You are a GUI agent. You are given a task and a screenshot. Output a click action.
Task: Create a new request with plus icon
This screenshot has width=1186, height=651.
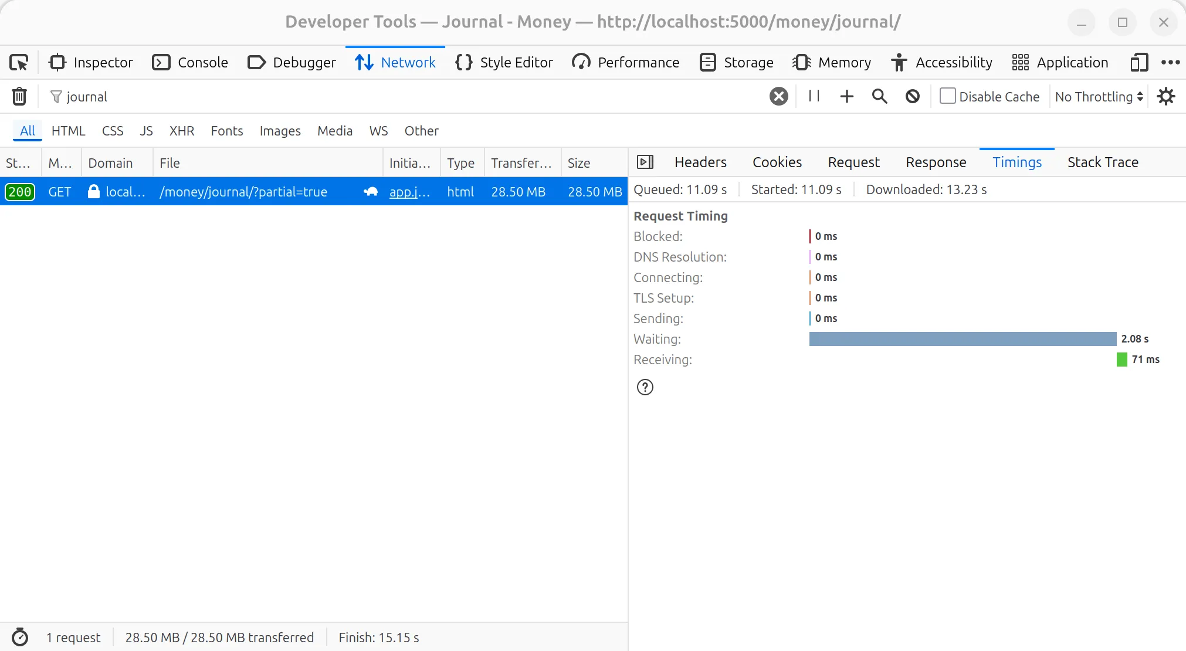[x=846, y=96]
